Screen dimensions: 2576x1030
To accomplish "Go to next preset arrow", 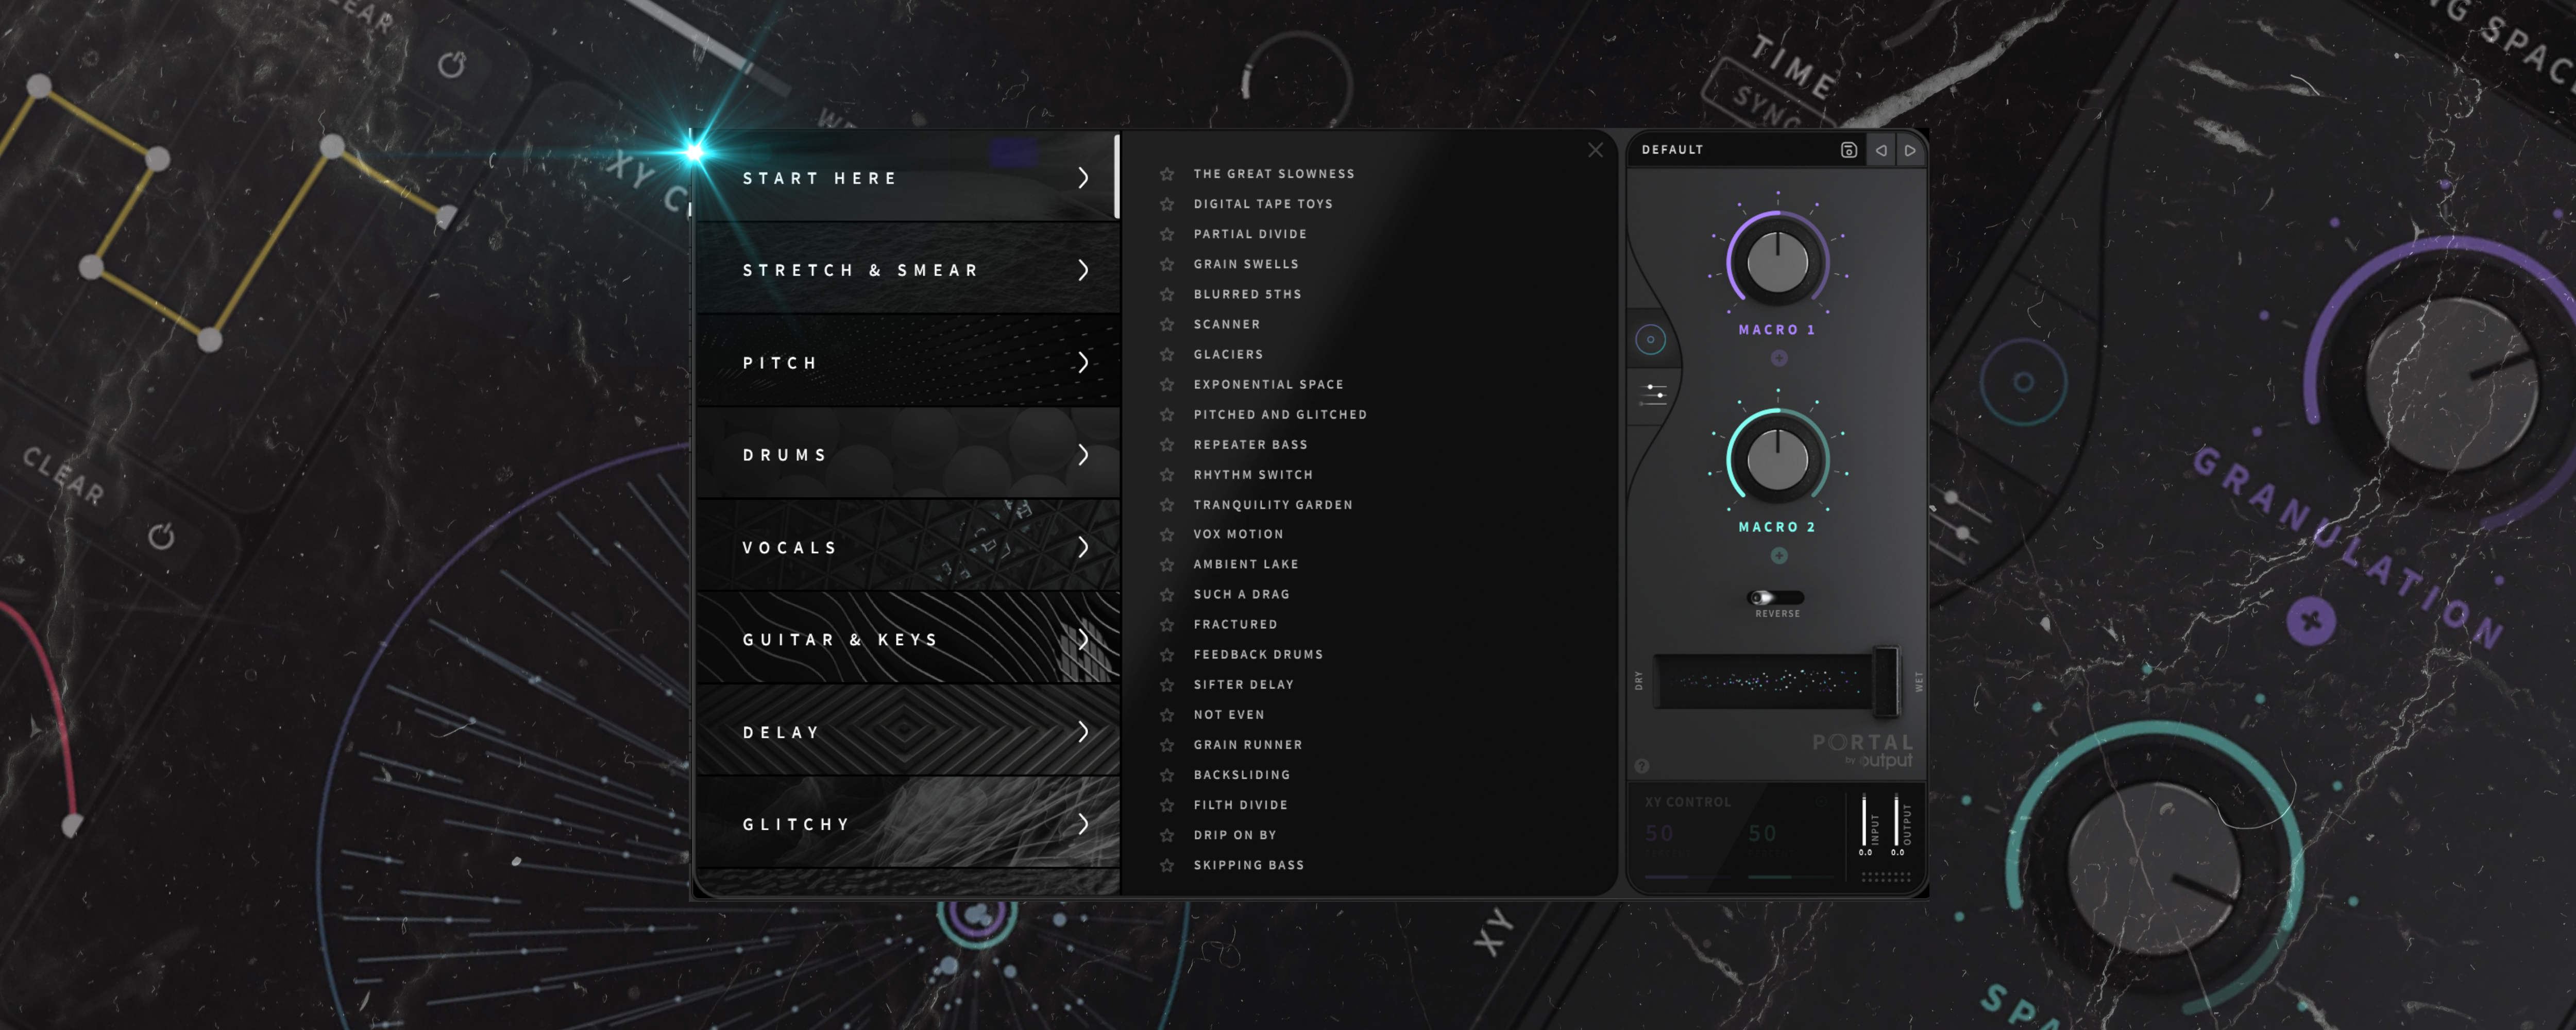I will pyautogui.click(x=1910, y=150).
